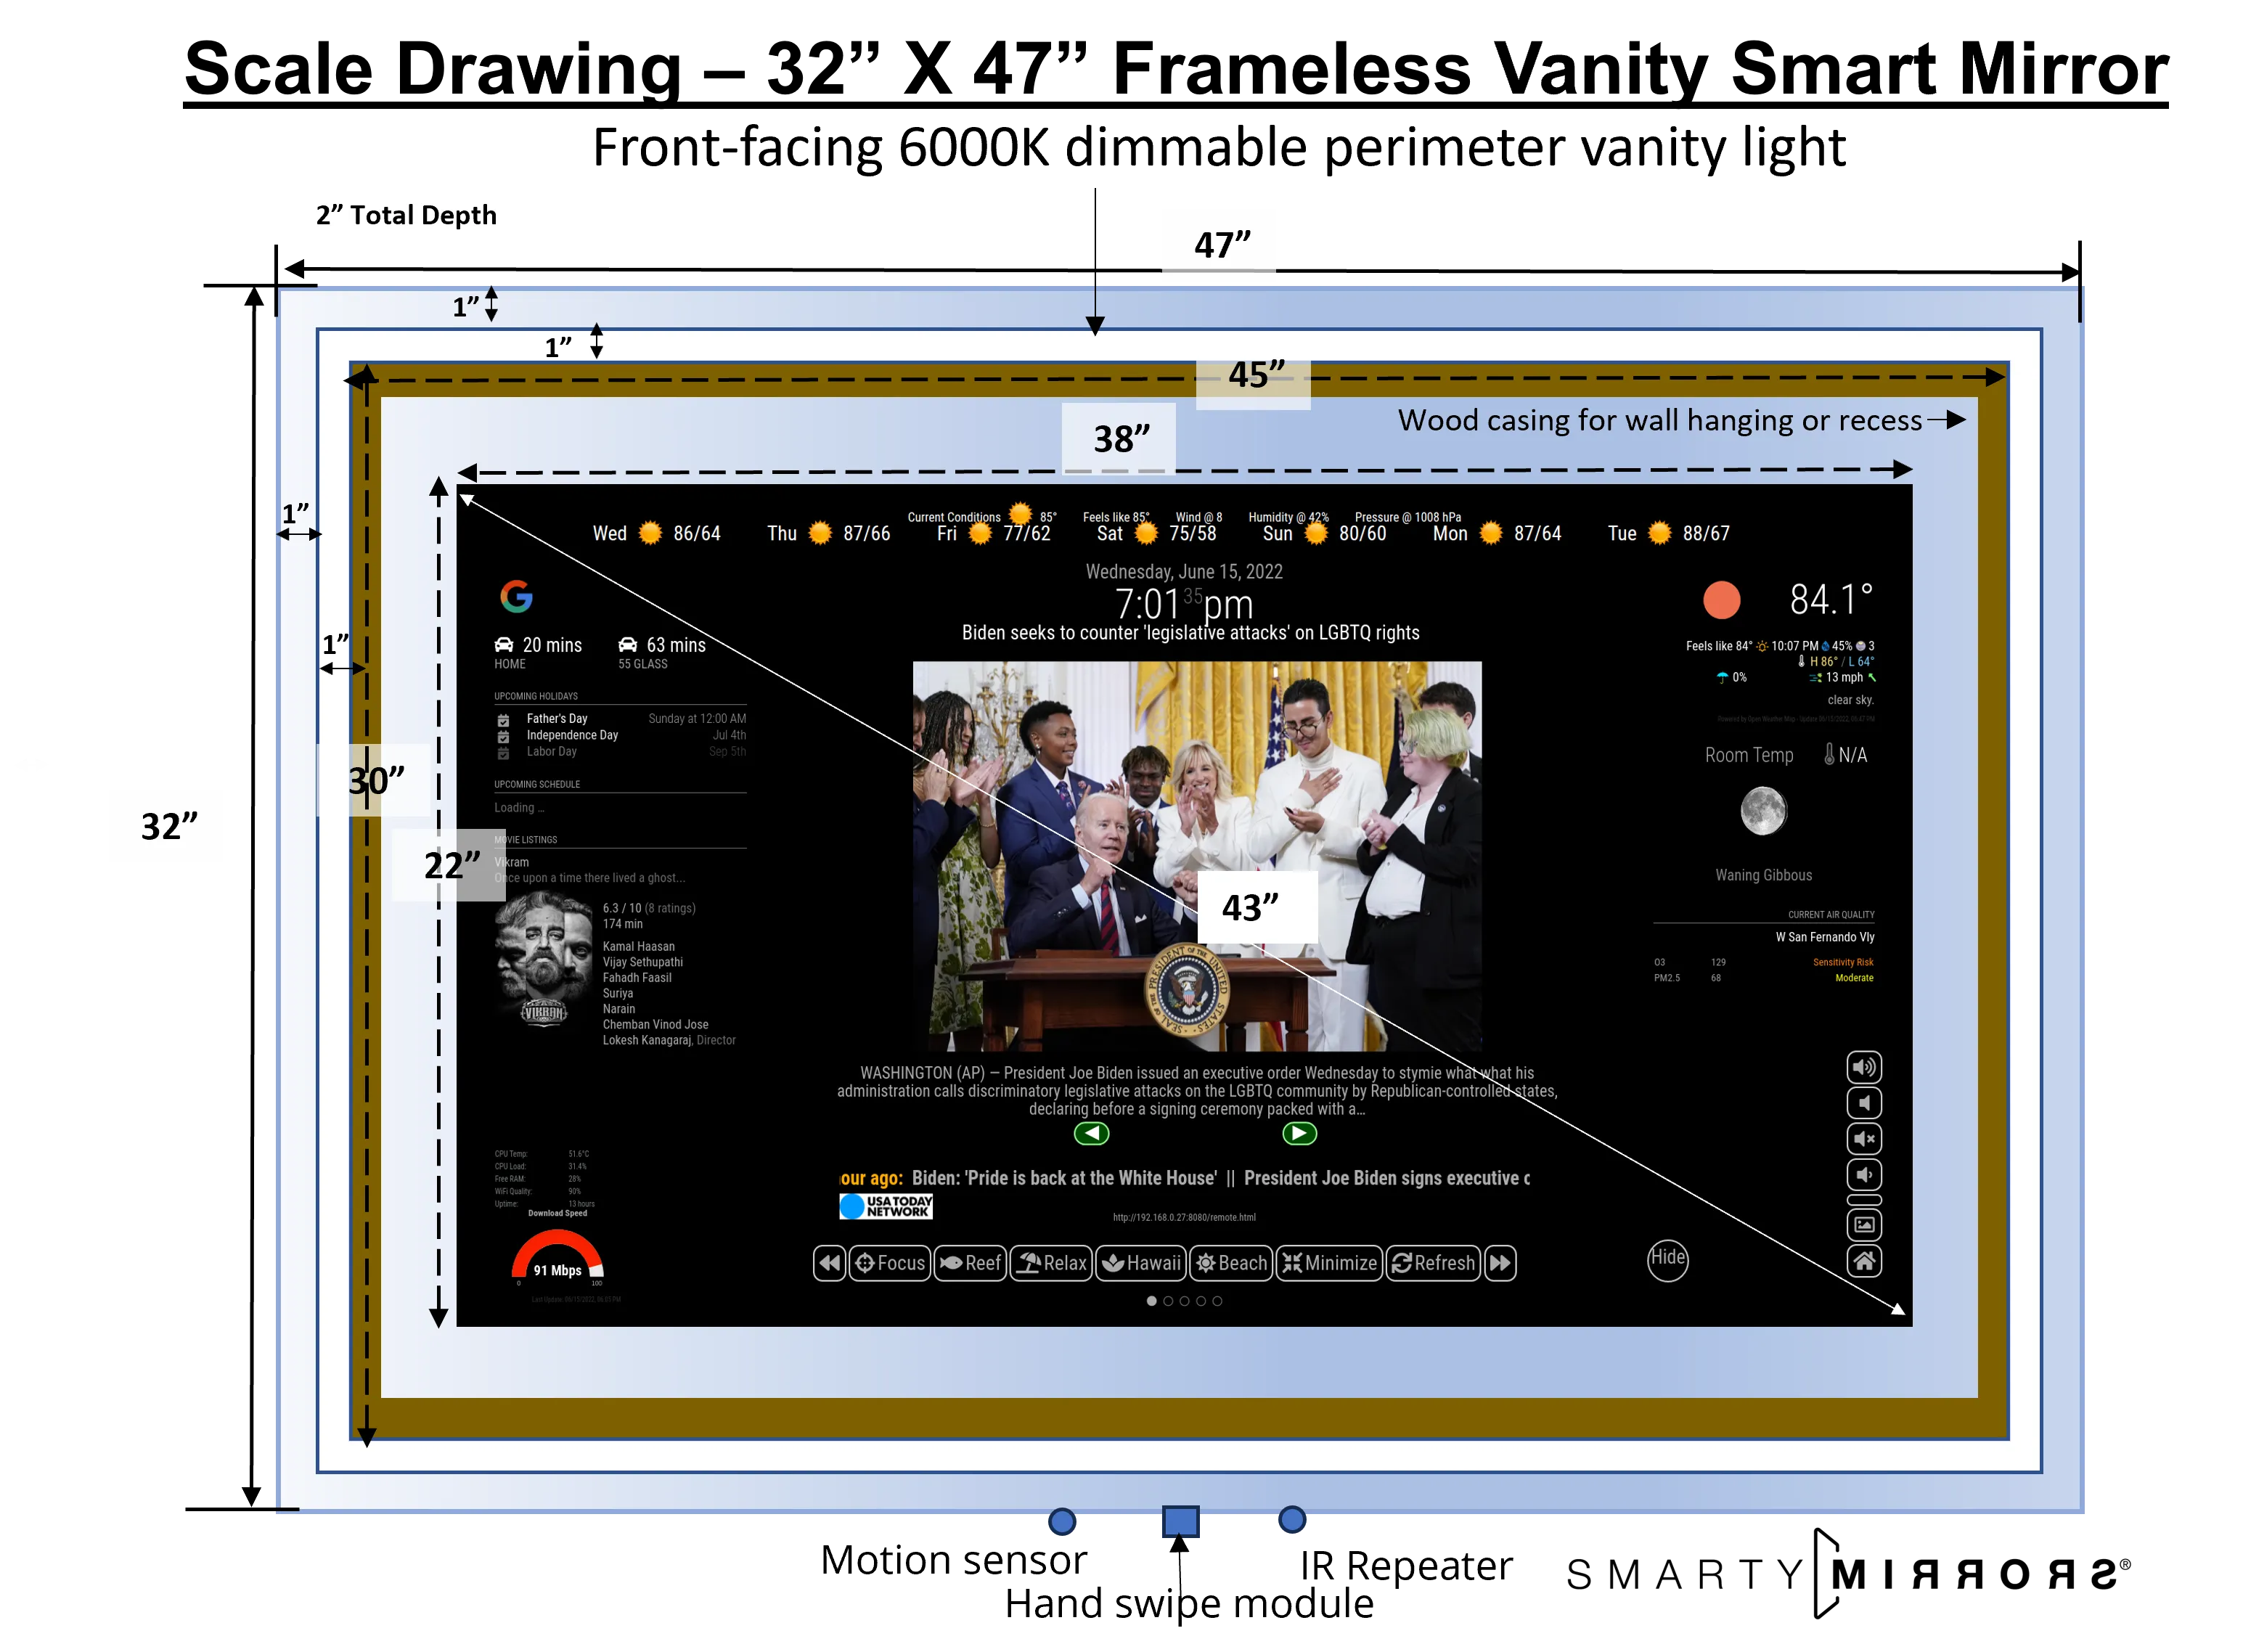The width and height of the screenshot is (2243, 1652).
Task: Click the IR Repeater circle marker
Action: 1292,1520
